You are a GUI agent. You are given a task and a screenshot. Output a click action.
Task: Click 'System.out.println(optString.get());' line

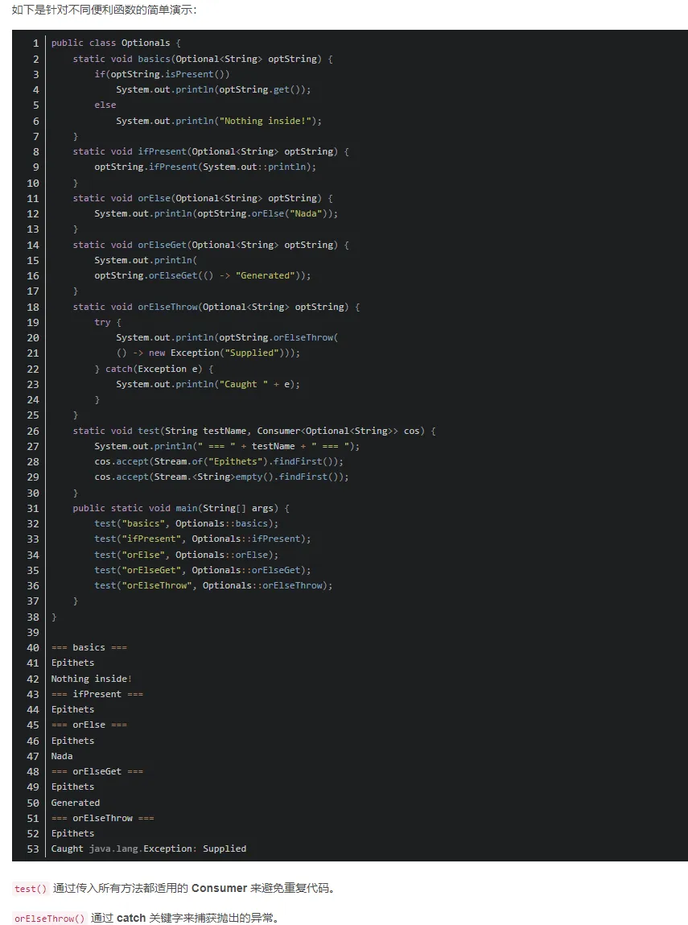(213, 89)
